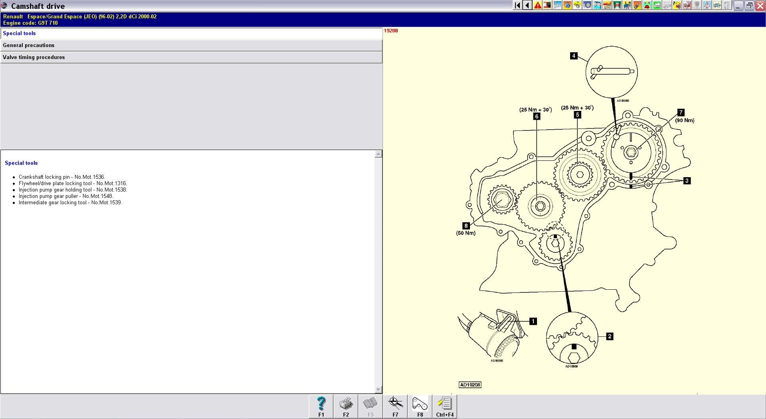Print the page with the F2 printer button

346,406
